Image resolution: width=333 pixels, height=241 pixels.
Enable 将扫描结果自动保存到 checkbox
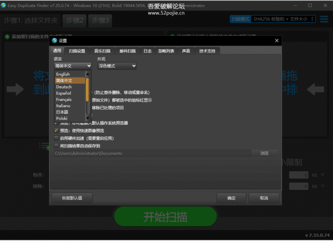56,146
